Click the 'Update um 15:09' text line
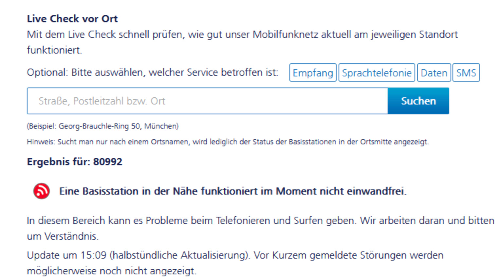Viewport: 499px width, 280px height. pos(235,263)
